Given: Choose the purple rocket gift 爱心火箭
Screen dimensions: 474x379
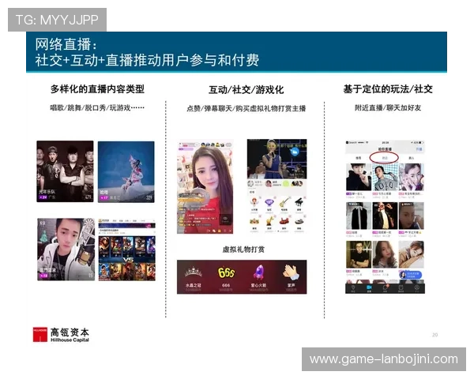Looking at the screenshot, I should click(x=259, y=272).
